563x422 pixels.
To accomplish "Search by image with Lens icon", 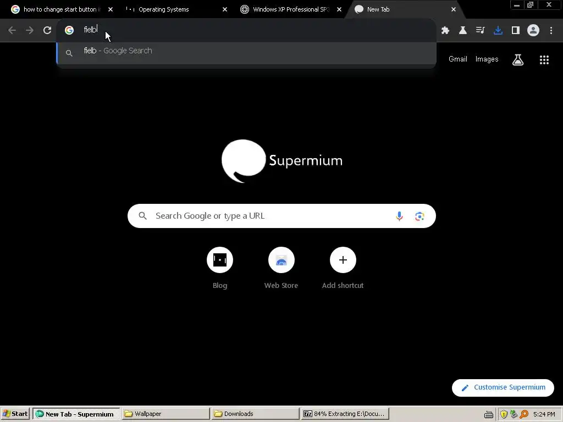I will click(x=420, y=216).
